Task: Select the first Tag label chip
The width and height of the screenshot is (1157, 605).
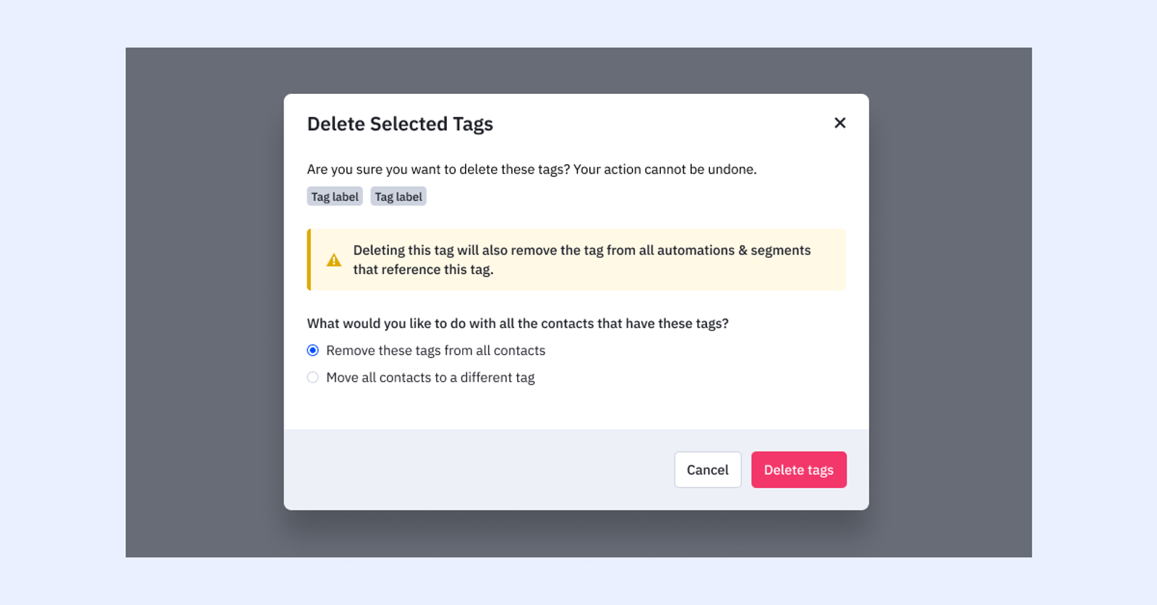Action: point(335,197)
